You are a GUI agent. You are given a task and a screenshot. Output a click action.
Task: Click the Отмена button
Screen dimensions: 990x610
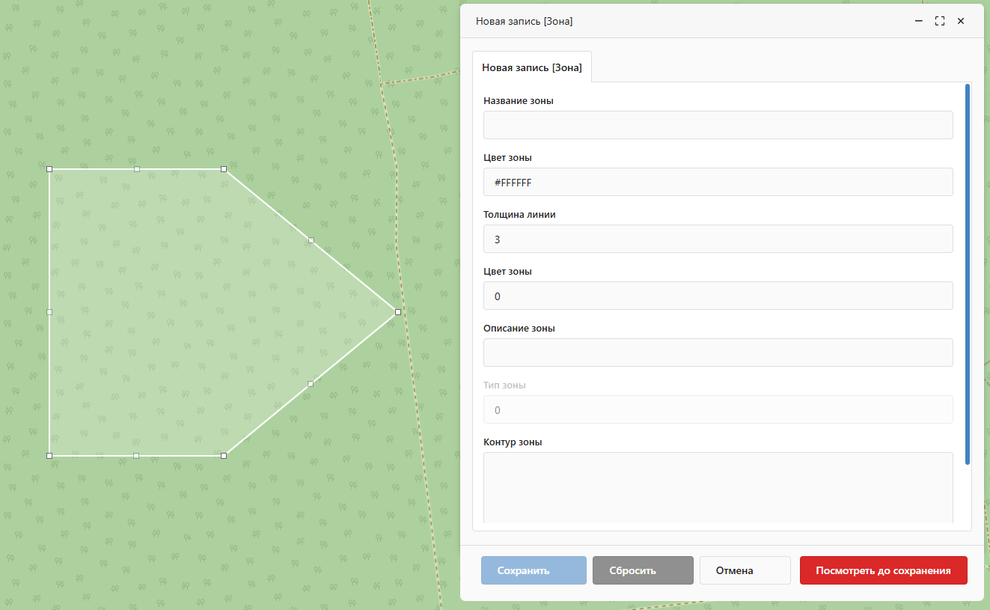tap(745, 570)
